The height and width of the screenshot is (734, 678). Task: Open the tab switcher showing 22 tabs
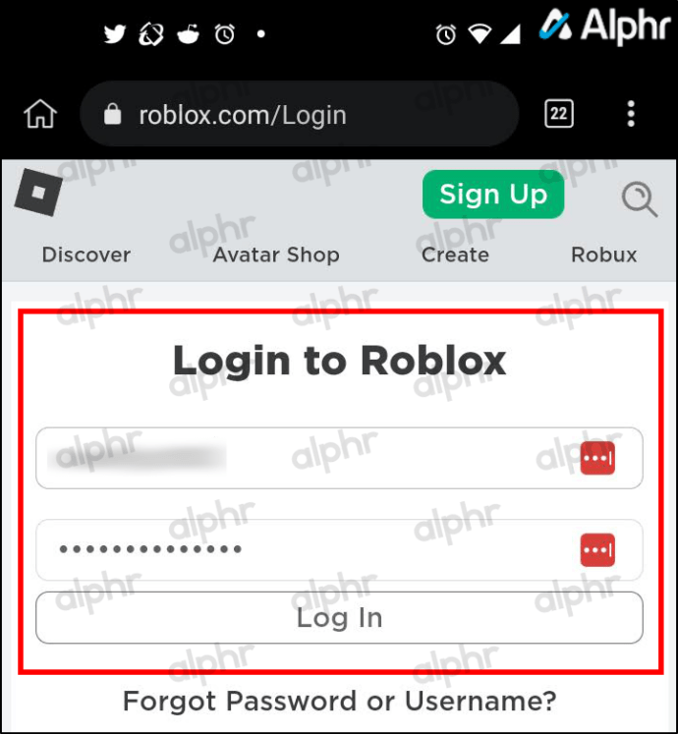[x=558, y=113]
